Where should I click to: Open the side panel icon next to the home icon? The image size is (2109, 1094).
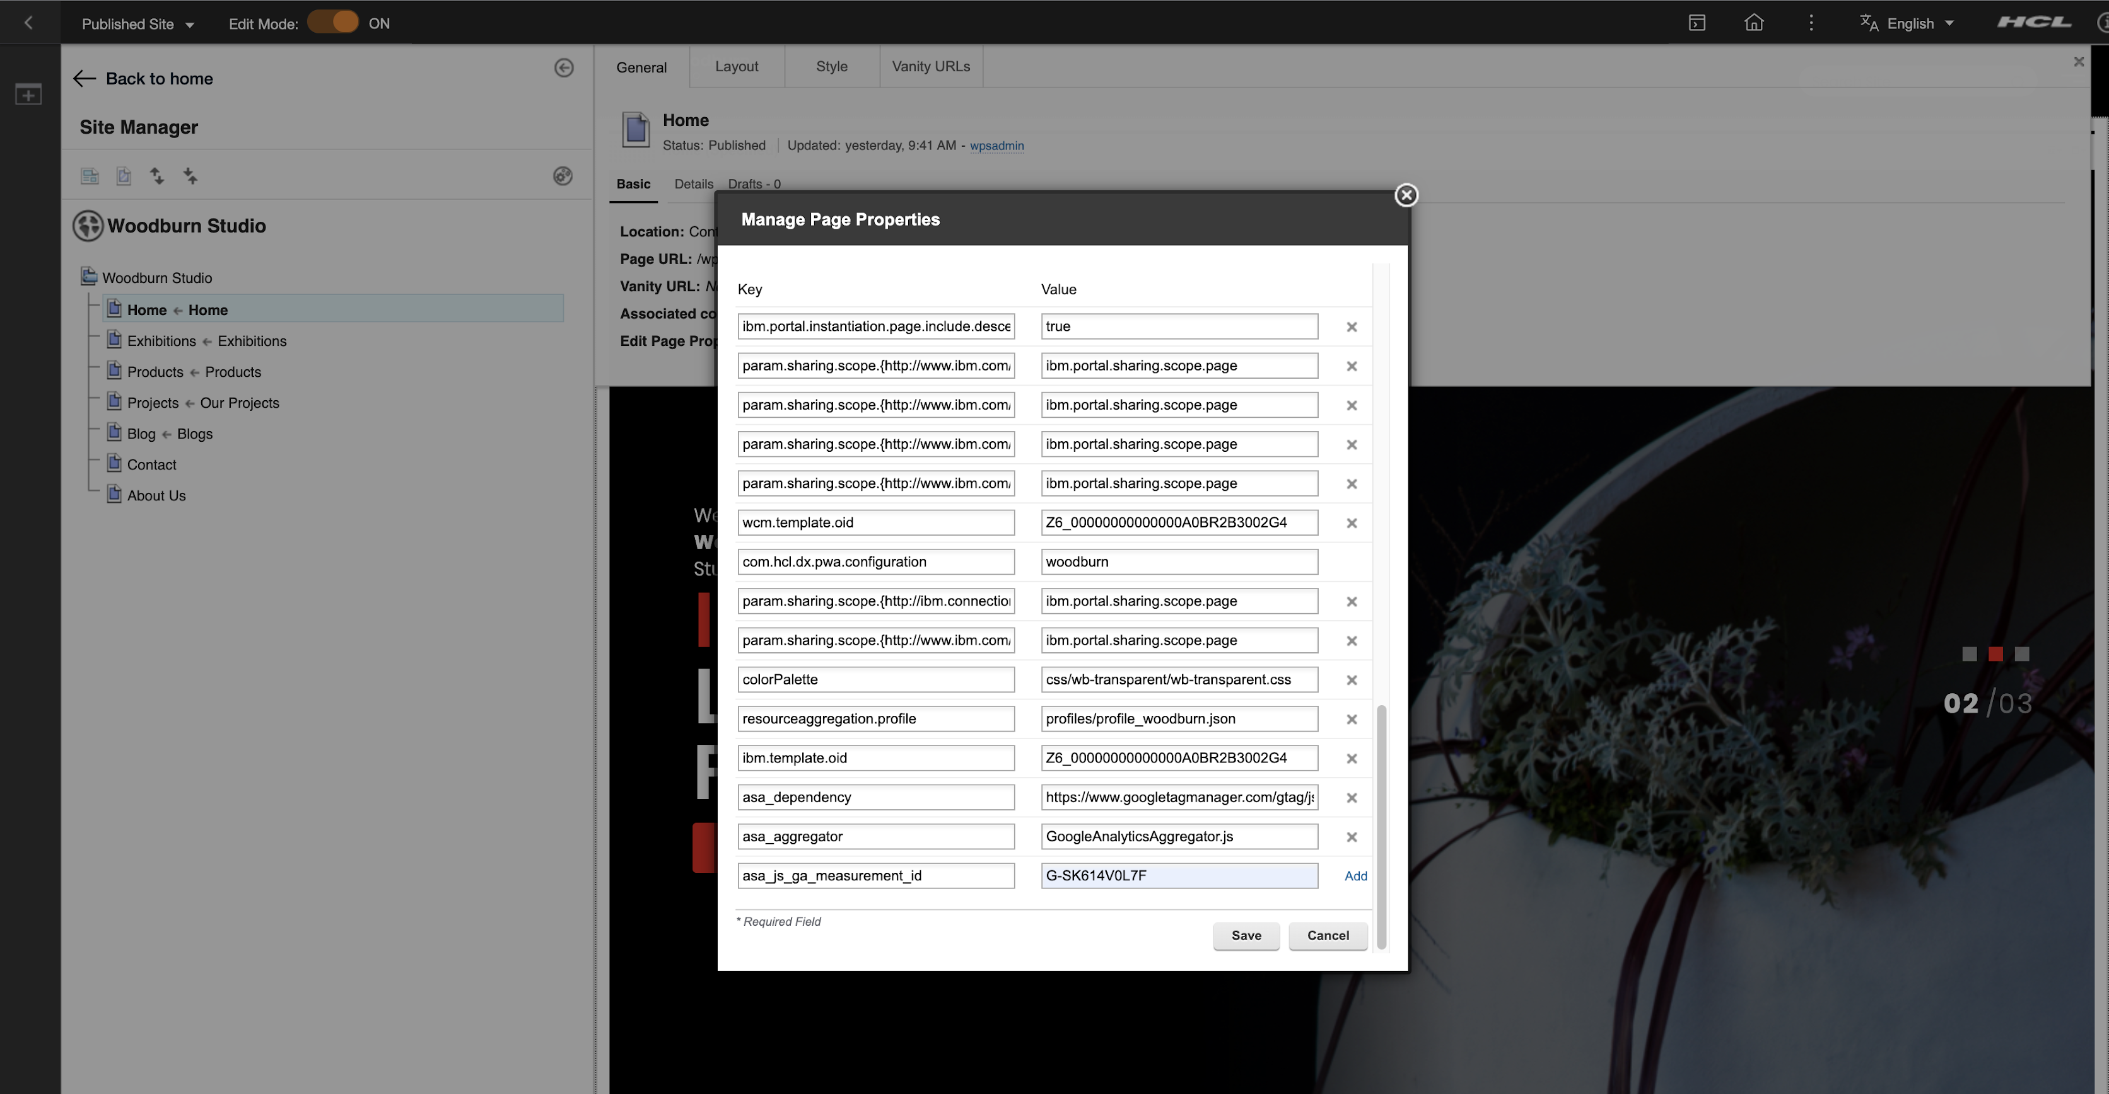tap(1697, 22)
